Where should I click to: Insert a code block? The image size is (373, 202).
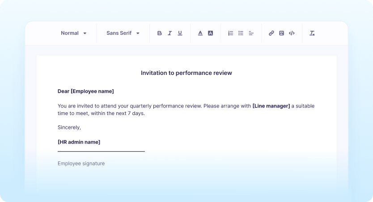292,33
